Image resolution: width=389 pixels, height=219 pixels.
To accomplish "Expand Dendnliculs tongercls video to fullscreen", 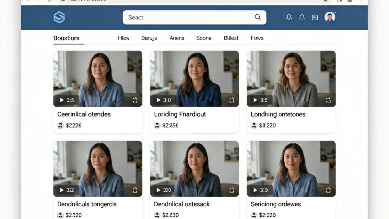I will click(x=135, y=190).
